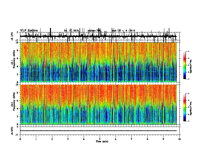Click the "-3" label on ch.1 color bar
Screen dimensions: 202x156
click(x=188, y=51)
